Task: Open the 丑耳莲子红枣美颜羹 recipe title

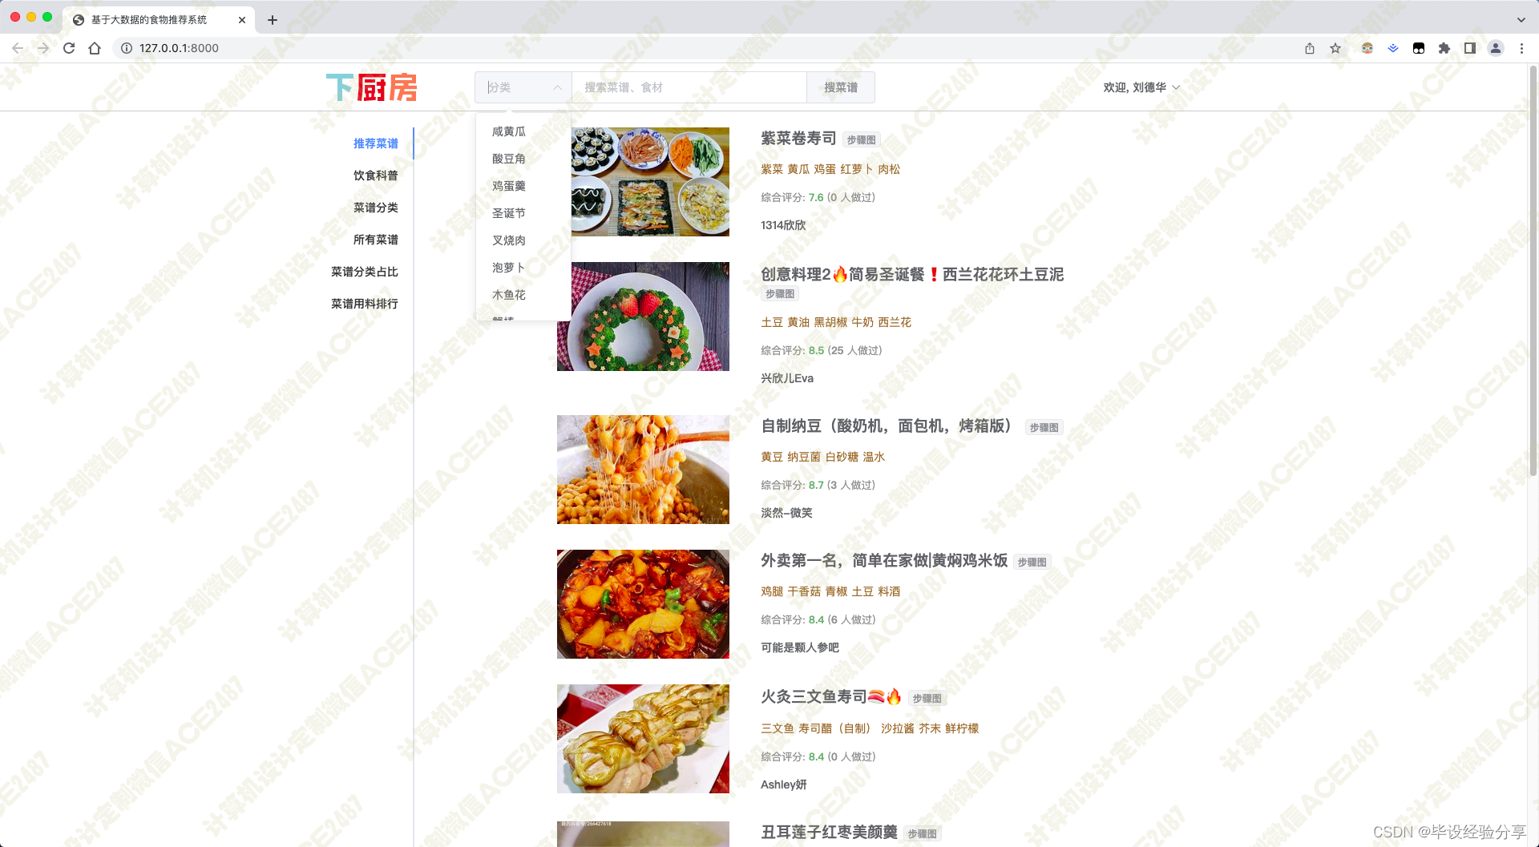Action: (x=829, y=833)
